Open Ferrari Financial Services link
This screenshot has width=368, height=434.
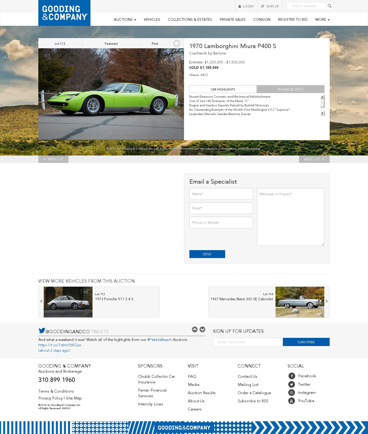[x=152, y=393]
